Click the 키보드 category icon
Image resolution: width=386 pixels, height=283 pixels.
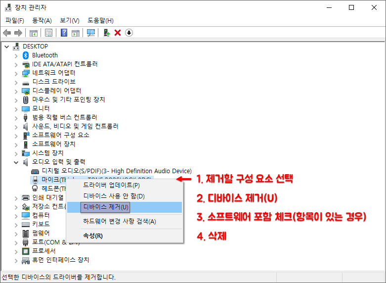(26, 224)
